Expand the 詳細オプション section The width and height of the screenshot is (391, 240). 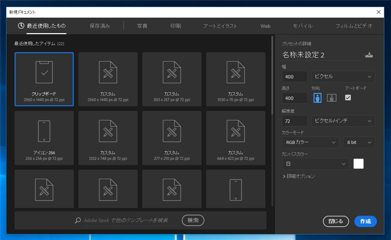click(x=299, y=176)
